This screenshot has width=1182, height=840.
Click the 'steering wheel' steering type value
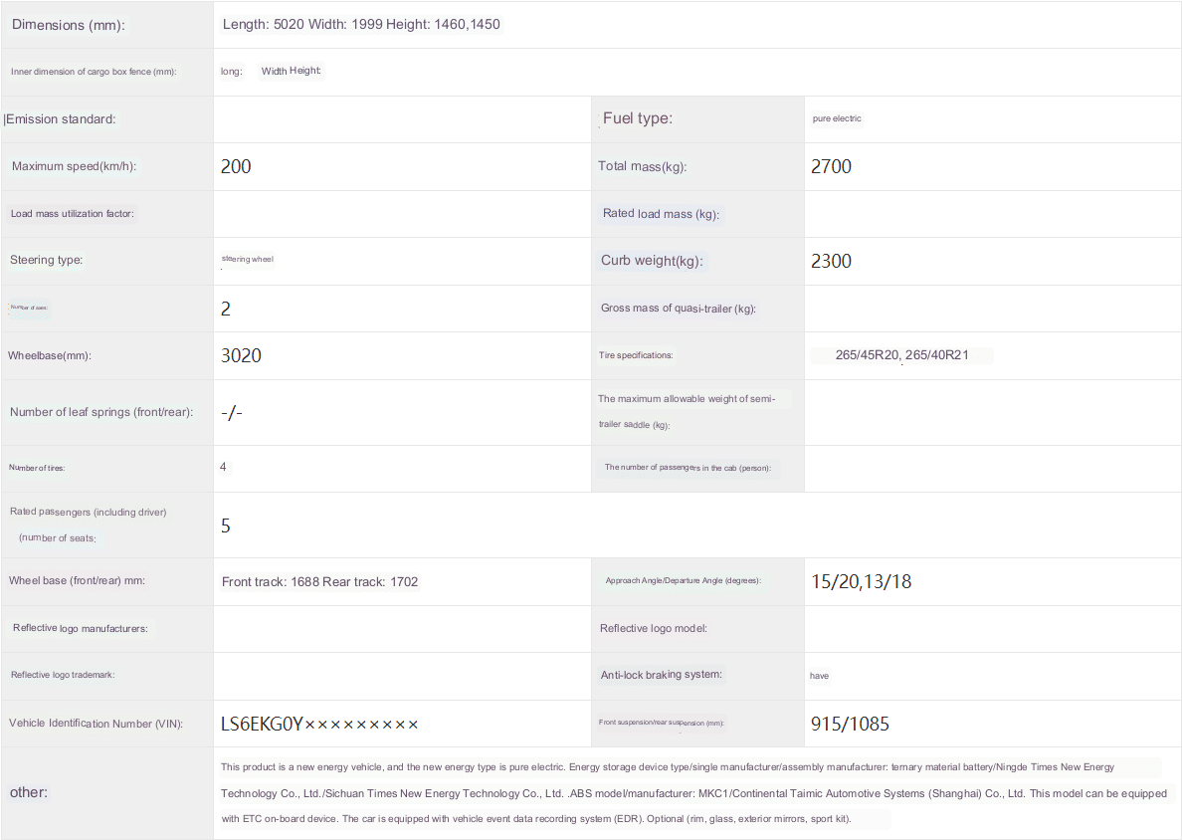point(247,260)
